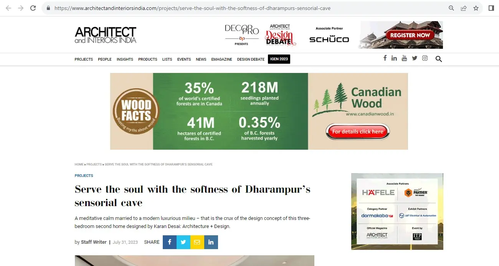The image size is (499, 266).
Task: Click the browser address bar URL field
Action: coord(246,8)
